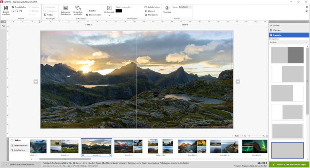Open the Raster dropdown

click(185, 7)
